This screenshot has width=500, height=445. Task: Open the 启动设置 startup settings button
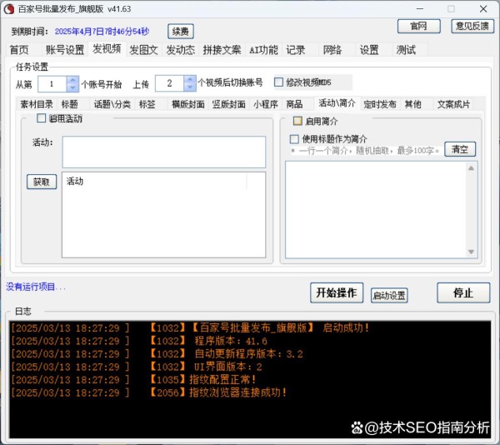pyautogui.click(x=389, y=296)
